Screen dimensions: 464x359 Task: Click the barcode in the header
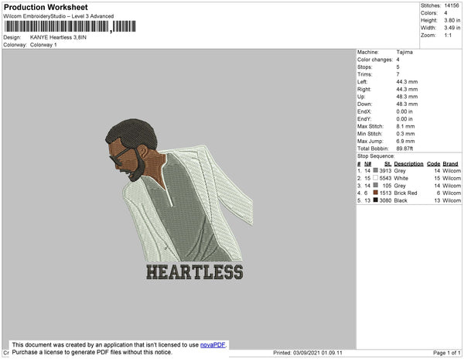70,26
